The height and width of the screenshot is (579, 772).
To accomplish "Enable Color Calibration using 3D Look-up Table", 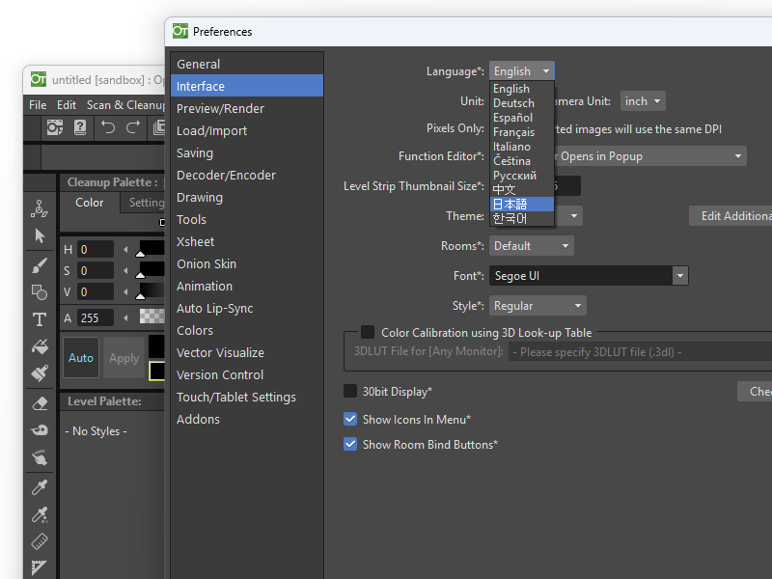I will click(368, 332).
